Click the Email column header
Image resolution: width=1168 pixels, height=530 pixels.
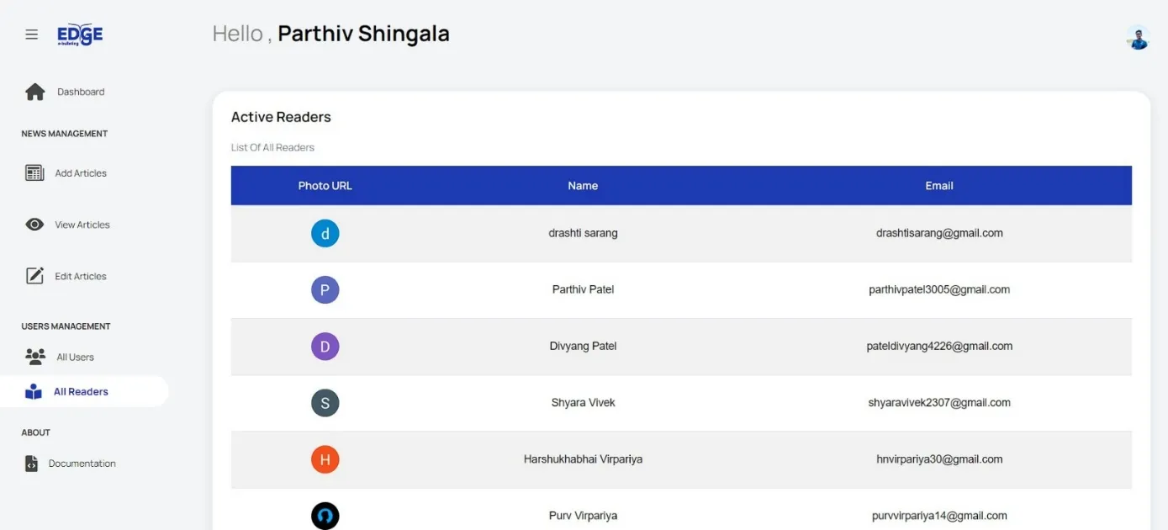pos(939,186)
